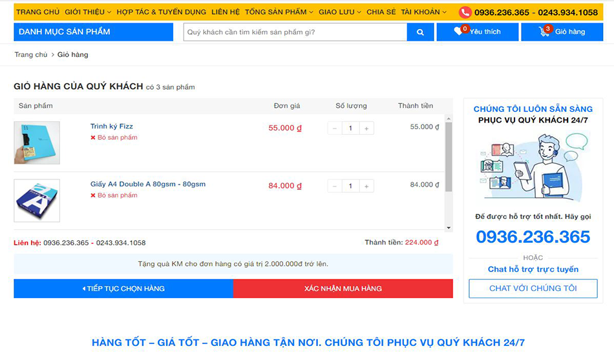Open the Giấy A4 Double A product thumbnail

(37, 200)
